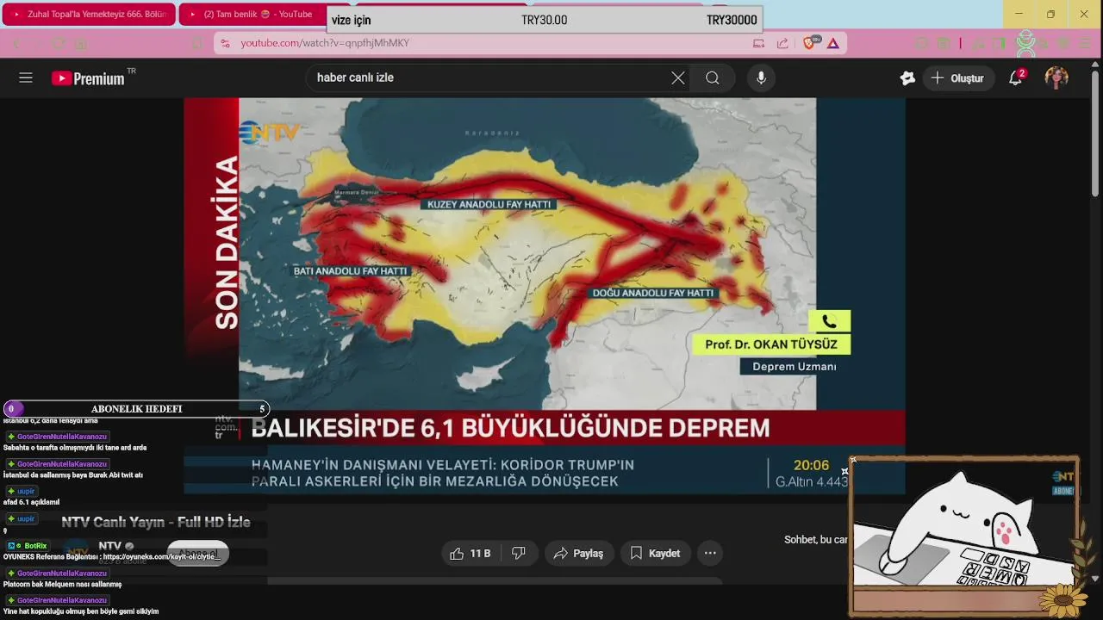Open the account avatar menu

point(1056,77)
